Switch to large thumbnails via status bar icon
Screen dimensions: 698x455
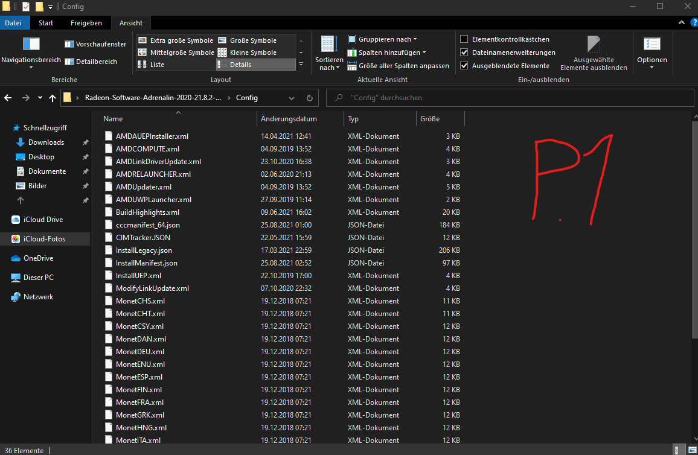tap(692, 450)
